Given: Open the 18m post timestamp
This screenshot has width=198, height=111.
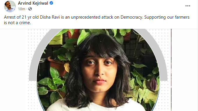Looking at the screenshot, I should (x=22, y=9).
